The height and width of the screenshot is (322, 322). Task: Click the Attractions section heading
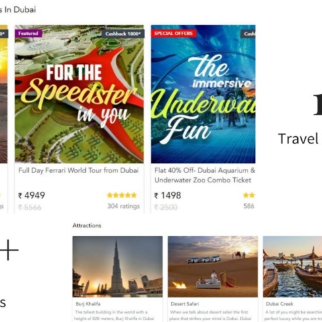[x=87, y=225]
